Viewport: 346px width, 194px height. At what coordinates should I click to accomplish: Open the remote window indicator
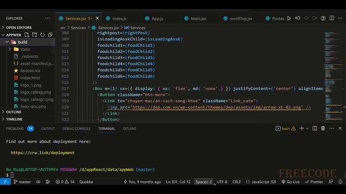click(x=5, y=182)
